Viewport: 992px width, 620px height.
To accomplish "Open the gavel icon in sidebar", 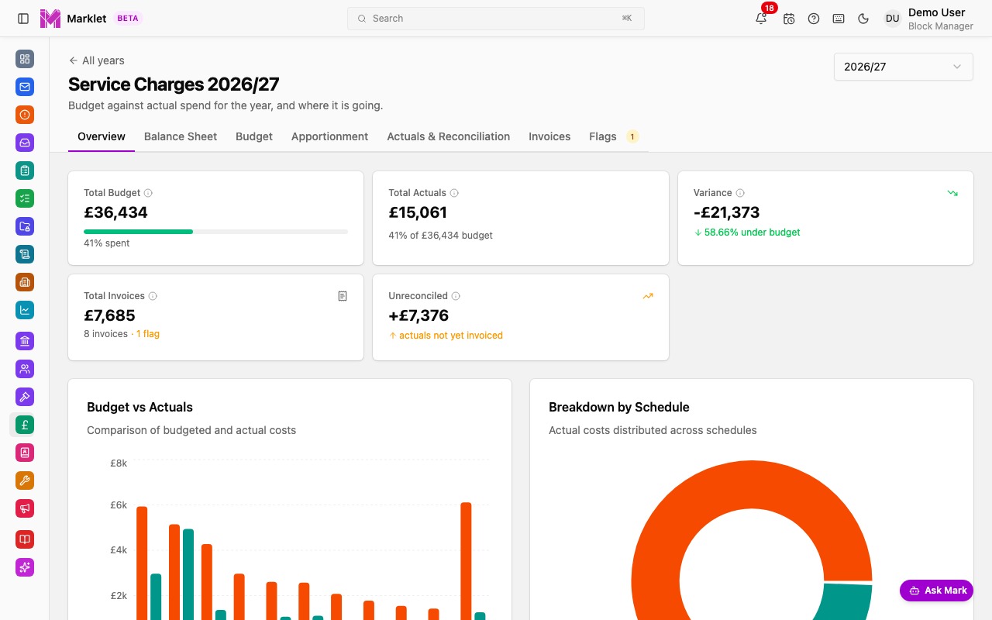I will pos(25,397).
